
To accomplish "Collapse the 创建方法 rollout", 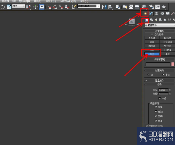I will (160, 70).
